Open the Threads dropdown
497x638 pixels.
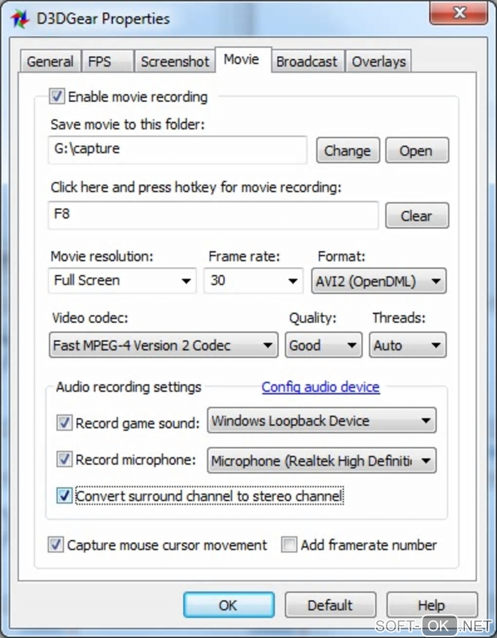tap(407, 345)
